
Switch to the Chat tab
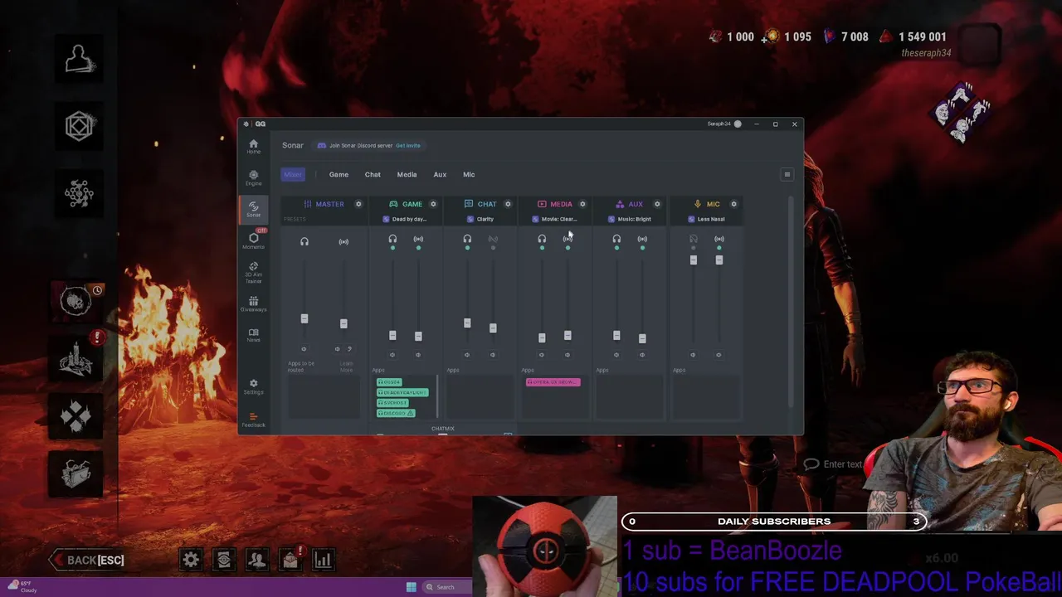click(373, 174)
